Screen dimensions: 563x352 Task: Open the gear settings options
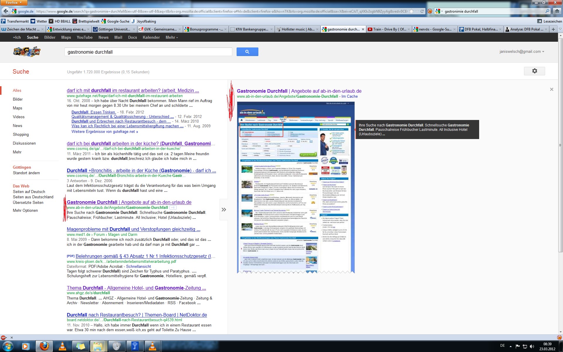[534, 71]
